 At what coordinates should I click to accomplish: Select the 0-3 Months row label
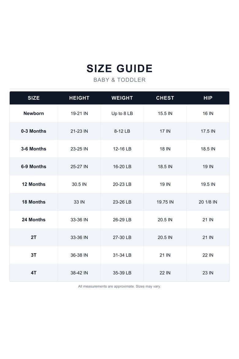pyautogui.click(x=34, y=131)
